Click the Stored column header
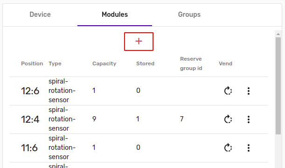285x168 pixels. pyautogui.click(x=145, y=63)
